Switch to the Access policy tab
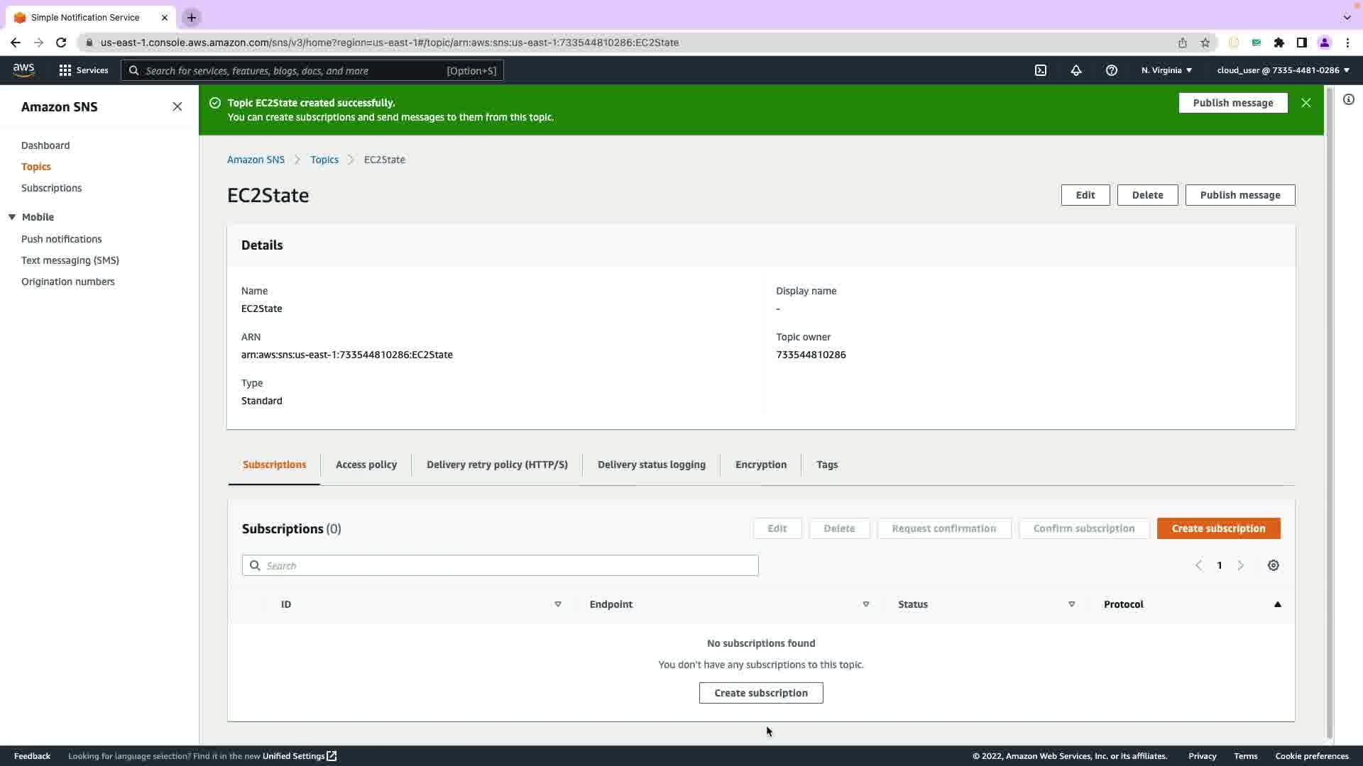The width and height of the screenshot is (1363, 766). 366,465
